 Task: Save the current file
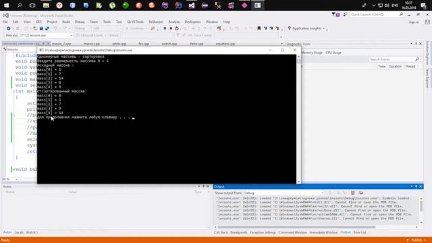point(41,28)
